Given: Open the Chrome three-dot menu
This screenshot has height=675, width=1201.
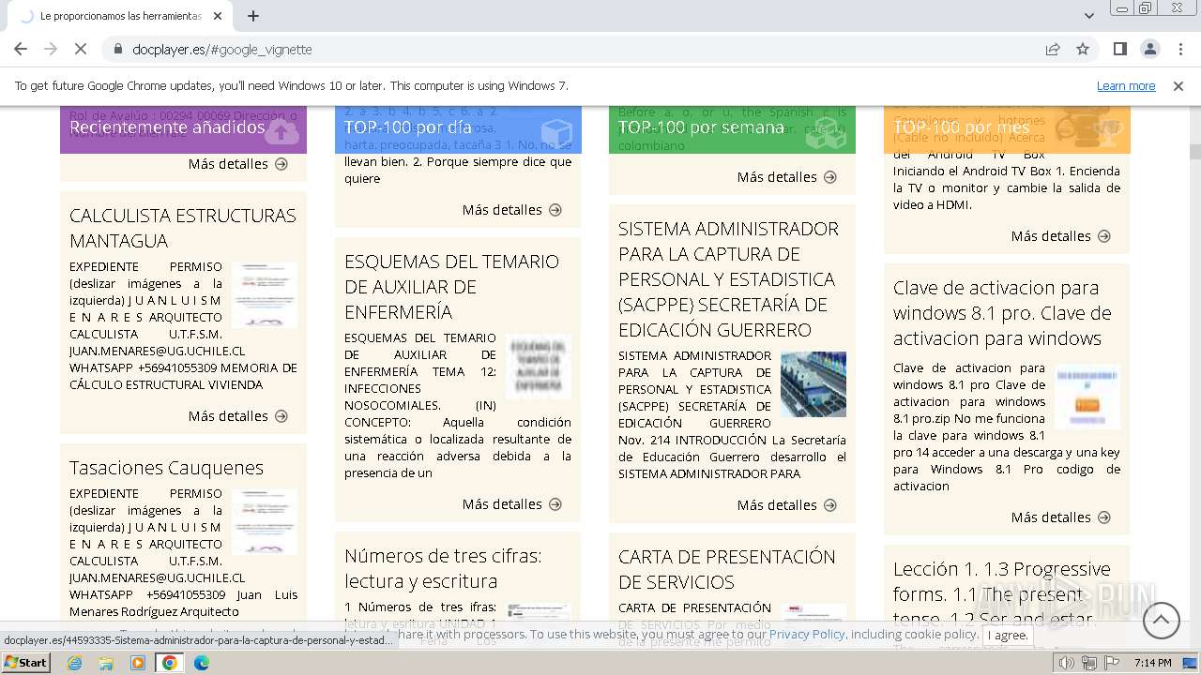Looking at the screenshot, I should coord(1179,49).
